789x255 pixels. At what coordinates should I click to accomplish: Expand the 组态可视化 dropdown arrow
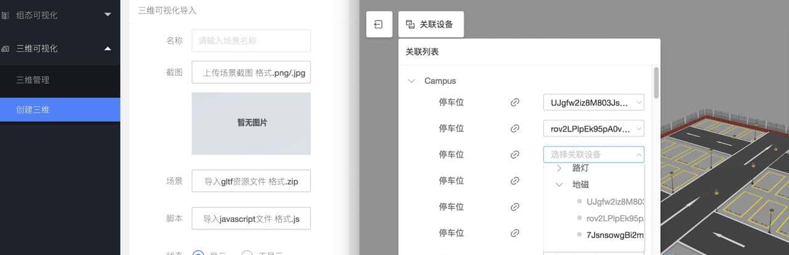point(108,15)
